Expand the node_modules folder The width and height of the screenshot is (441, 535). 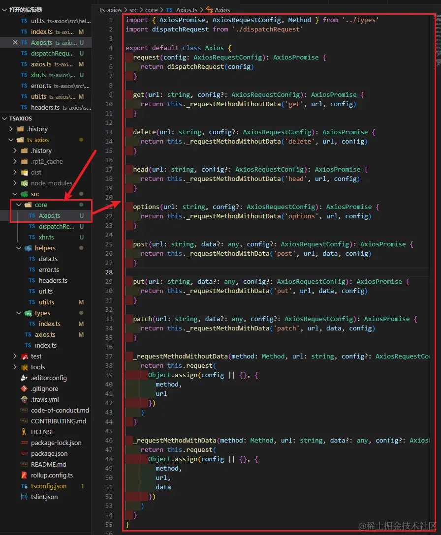click(15, 183)
